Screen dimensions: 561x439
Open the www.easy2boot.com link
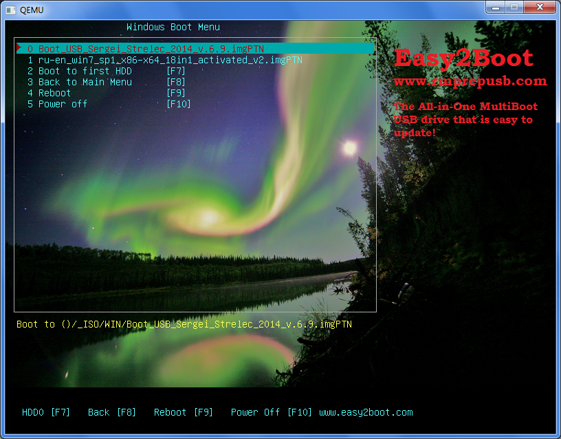click(x=366, y=412)
